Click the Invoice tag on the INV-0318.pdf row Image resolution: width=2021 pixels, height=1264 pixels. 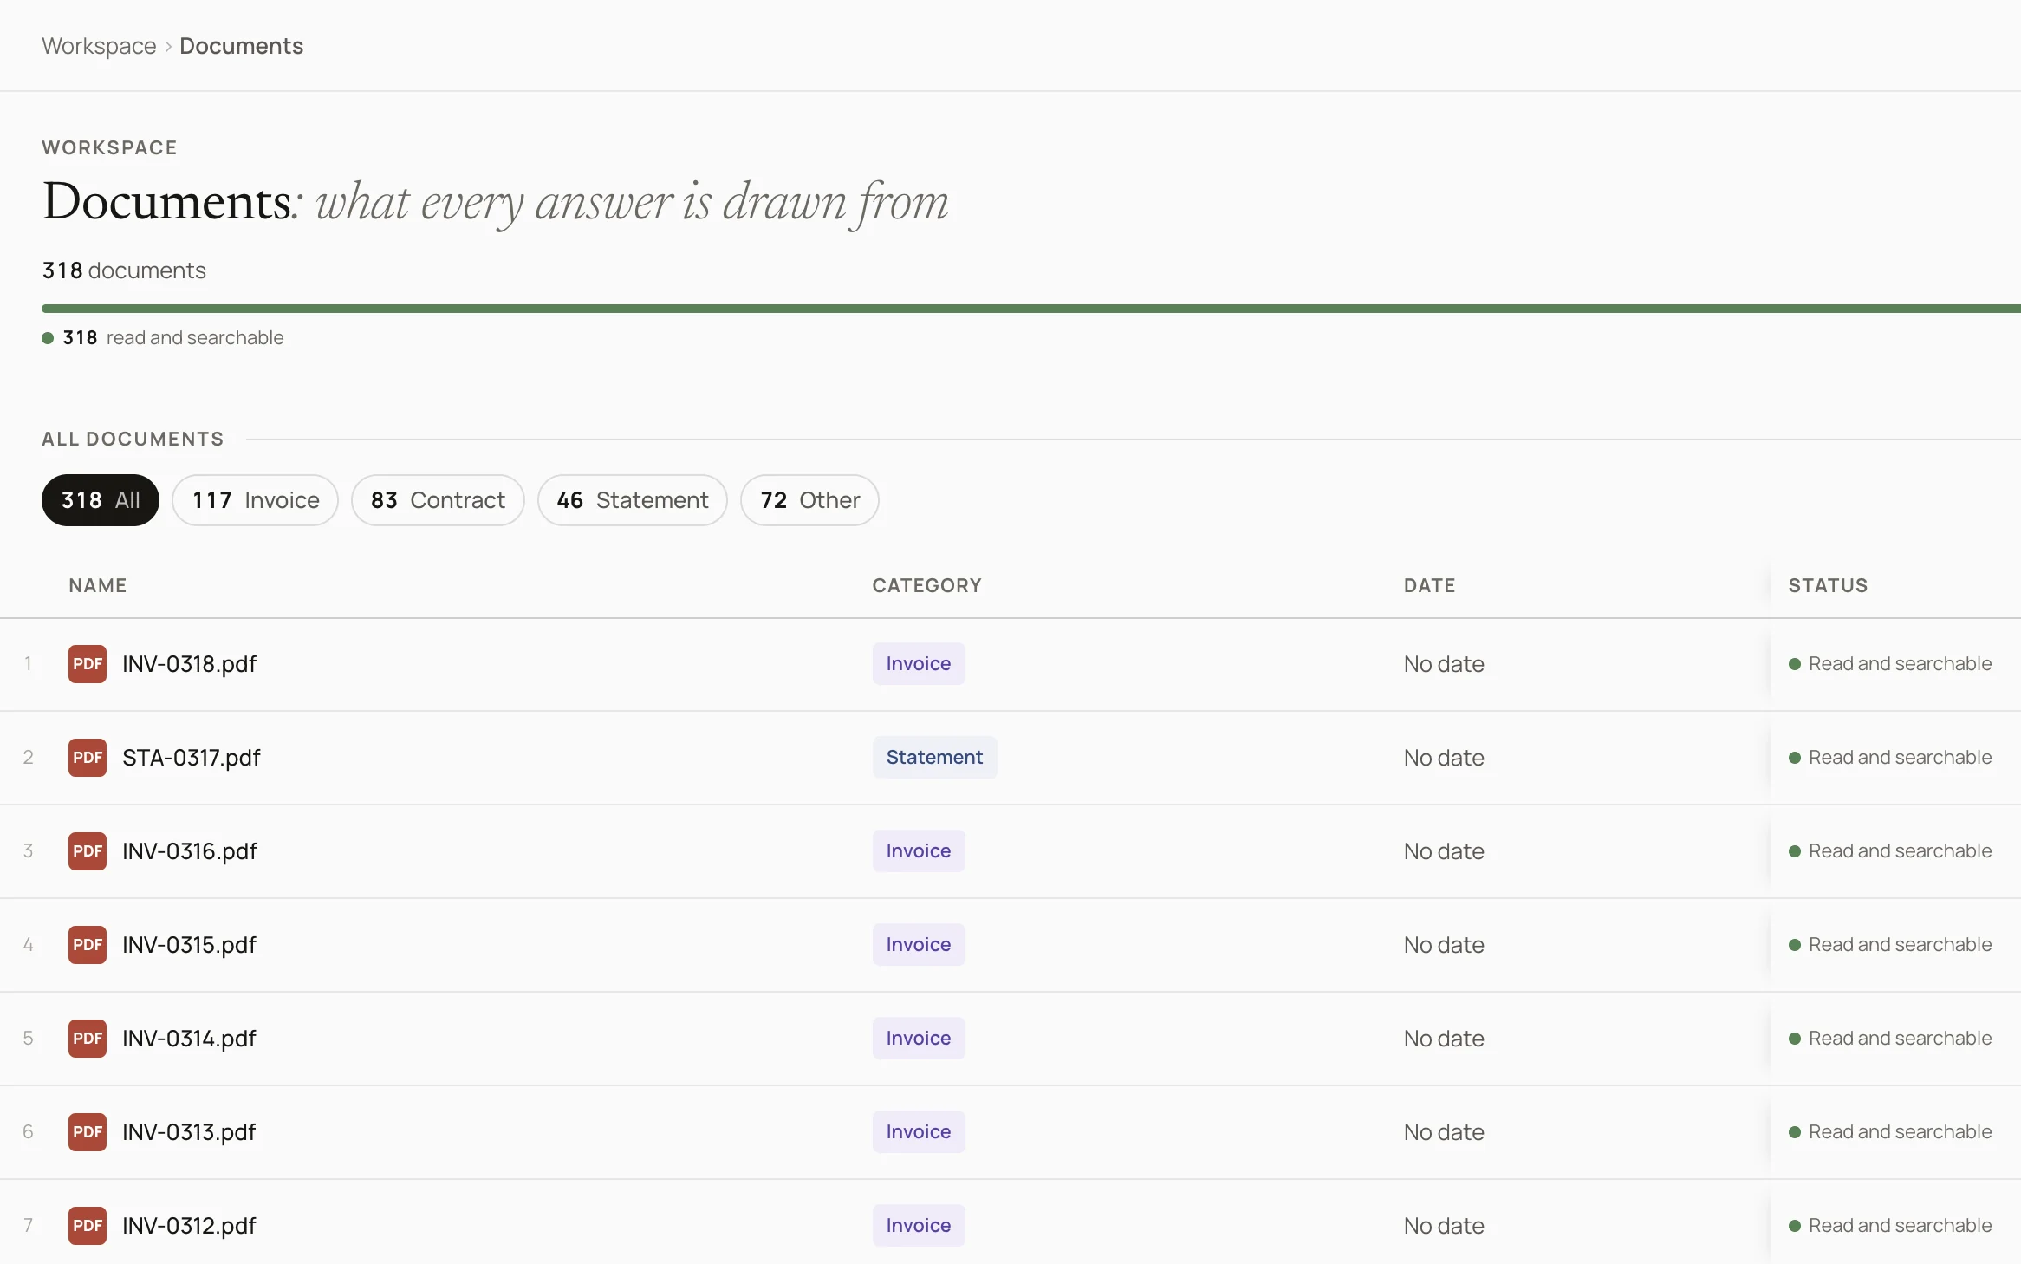tap(919, 664)
